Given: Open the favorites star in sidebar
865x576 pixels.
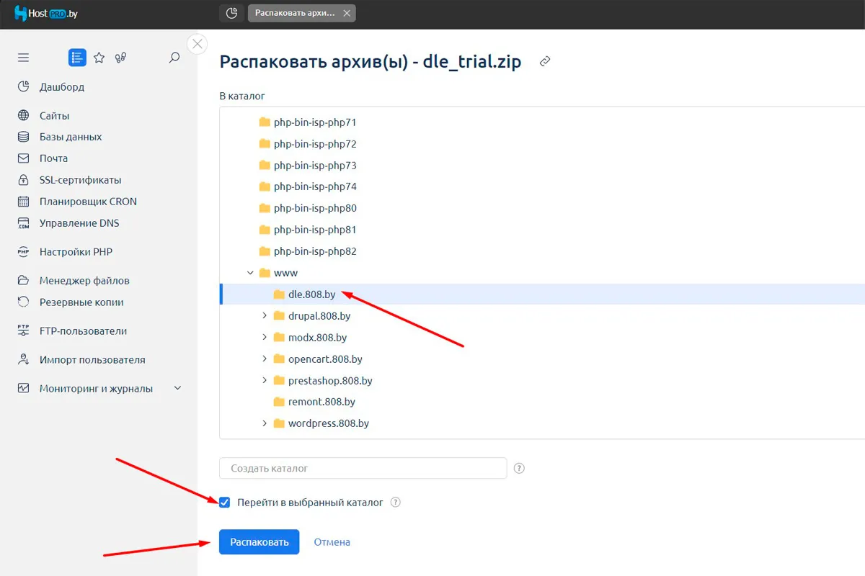Looking at the screenshot, I should click(99, 58).
